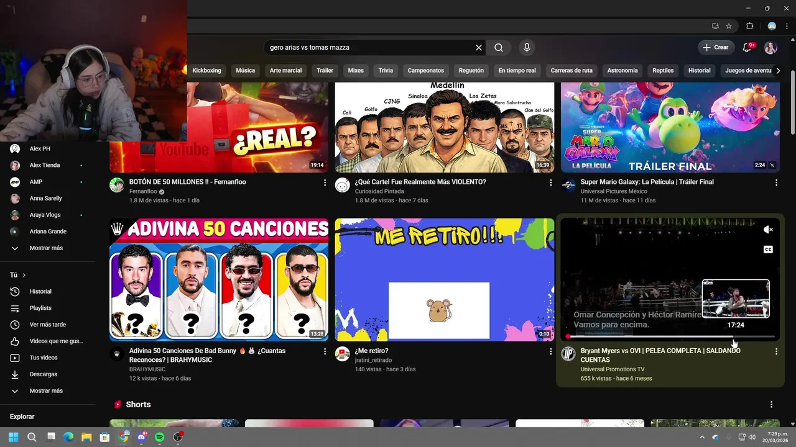Expand Mostrar más under Descargas
796x447 pixels.
(x=48, y=391)
